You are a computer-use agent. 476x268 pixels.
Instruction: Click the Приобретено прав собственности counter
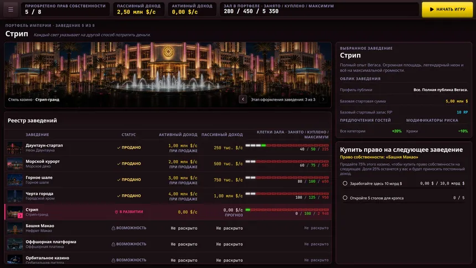(x=65, y=9)
